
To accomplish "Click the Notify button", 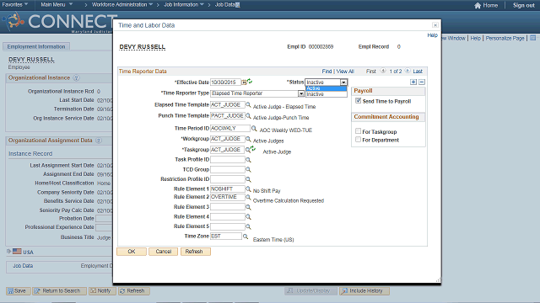I will [102, 291].
